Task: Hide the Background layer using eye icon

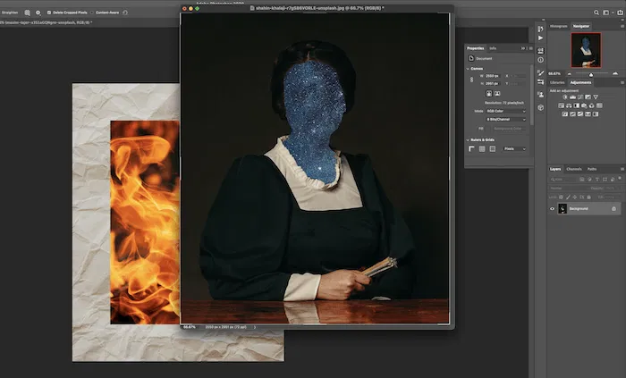Action: pyautogui.click(x=552, y=208)
